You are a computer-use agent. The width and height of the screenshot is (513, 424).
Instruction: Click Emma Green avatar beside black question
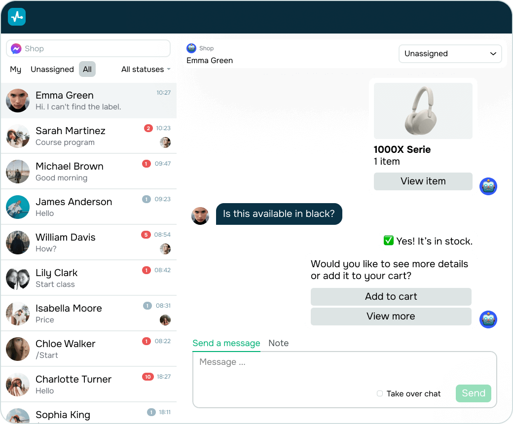[x=200, y=216]
